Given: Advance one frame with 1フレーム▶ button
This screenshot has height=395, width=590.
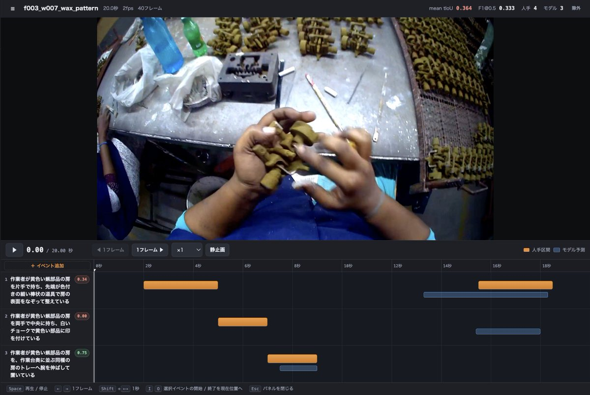Looking at the screenshot, I should 150,250.
